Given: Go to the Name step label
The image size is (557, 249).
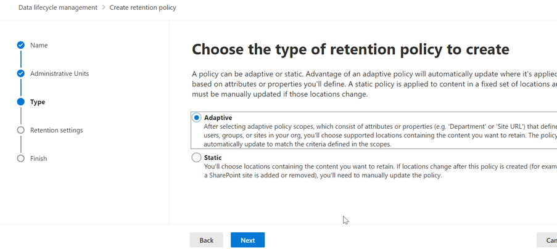Looking at the screenshot, I should pos(39,45).
